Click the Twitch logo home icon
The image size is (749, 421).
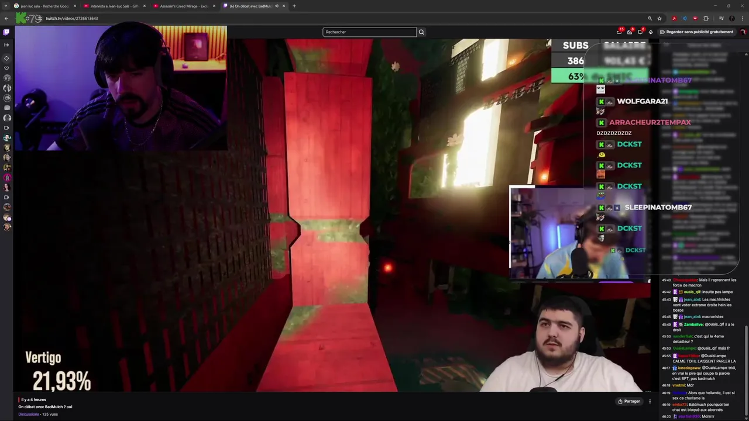(x=6, y=32)
